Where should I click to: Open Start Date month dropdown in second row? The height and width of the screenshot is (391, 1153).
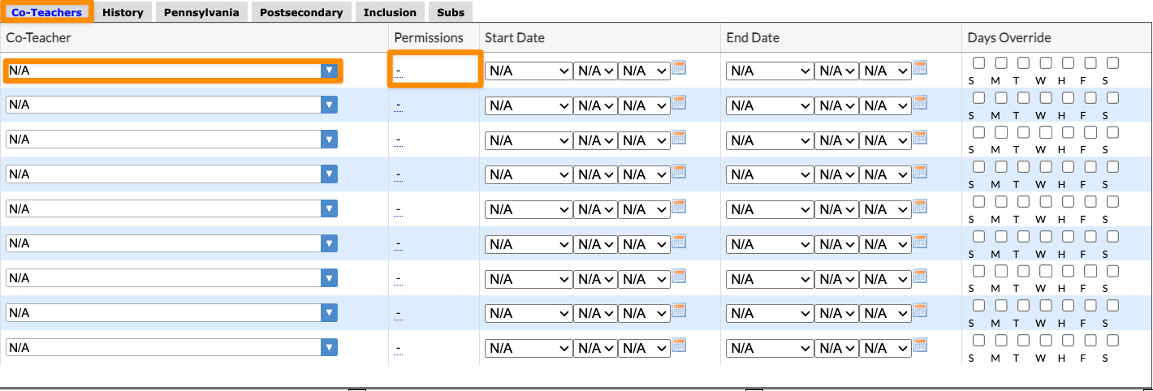click(x=529, y=105)
